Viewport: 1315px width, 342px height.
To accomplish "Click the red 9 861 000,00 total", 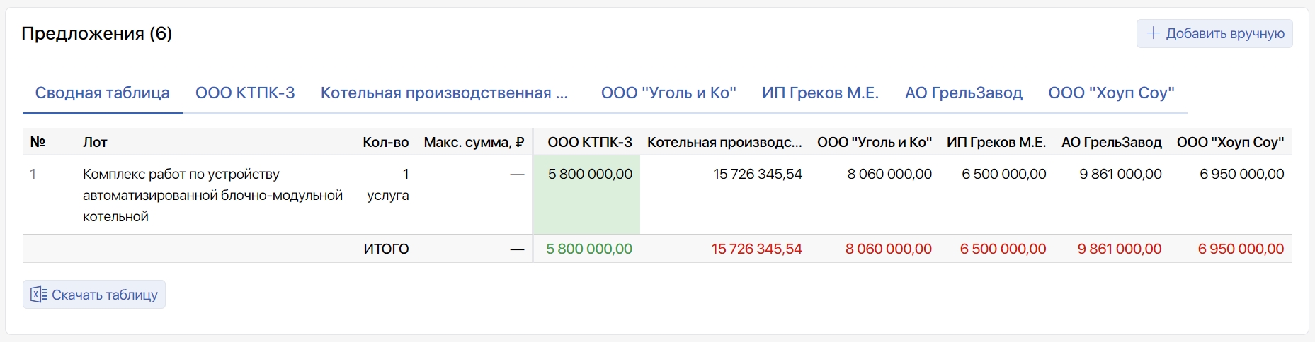I will point(1119,249).
